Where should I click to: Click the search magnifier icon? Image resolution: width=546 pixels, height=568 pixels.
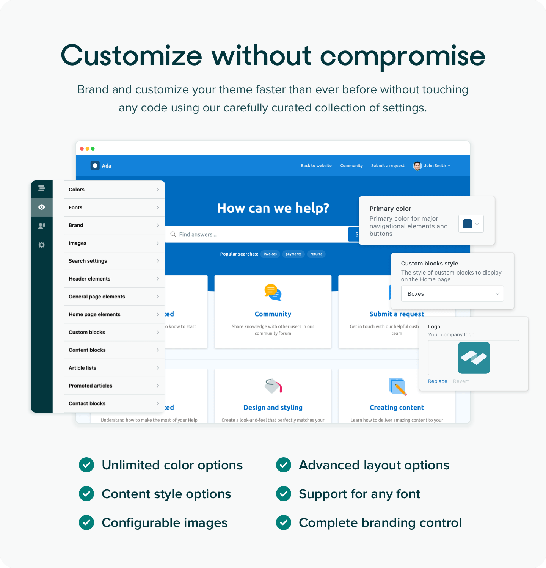(x=173, y=234)
